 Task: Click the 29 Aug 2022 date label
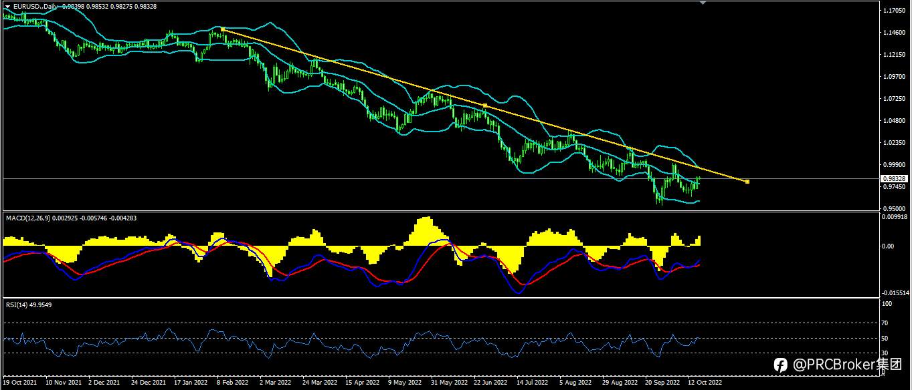pyautogui.click(x=620, y=383)
